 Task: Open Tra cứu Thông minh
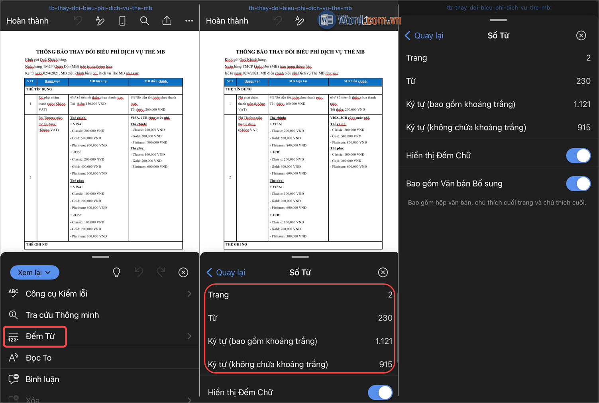coord(100,315)
